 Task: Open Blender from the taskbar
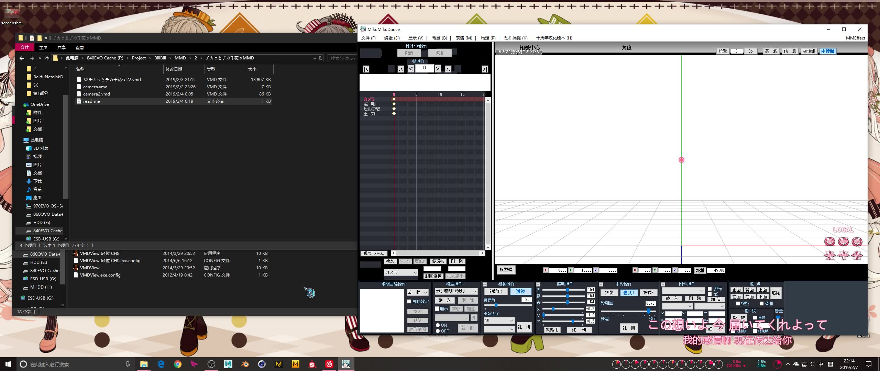tap(245, 364)
